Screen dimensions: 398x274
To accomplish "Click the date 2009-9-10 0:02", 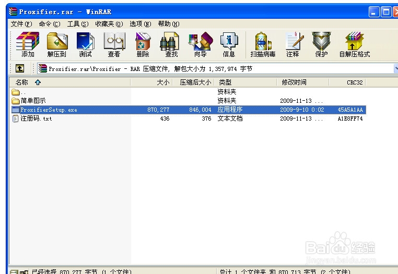I will [x=302, y=110].
